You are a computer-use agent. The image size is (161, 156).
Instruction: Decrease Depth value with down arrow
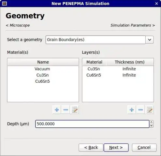pos(152,126)
